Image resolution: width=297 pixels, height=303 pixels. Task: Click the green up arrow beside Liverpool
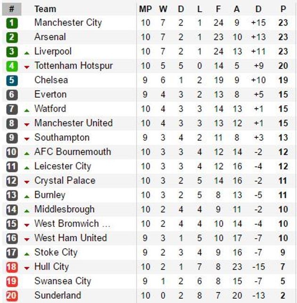coord(27,53)
